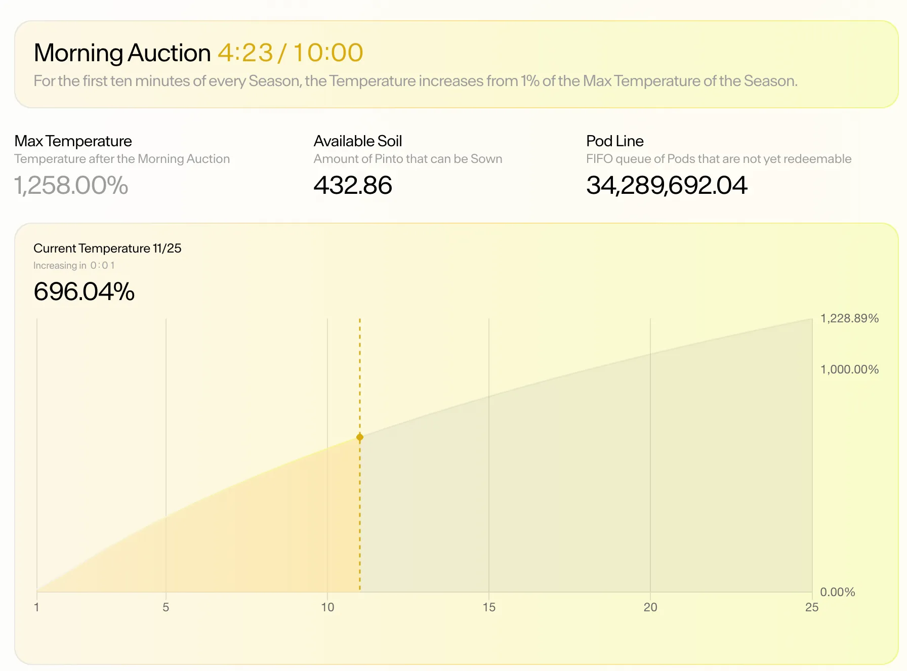Select the Pod Line label
Viewport: 907px width, 671px height.
[x=615, y=141]
